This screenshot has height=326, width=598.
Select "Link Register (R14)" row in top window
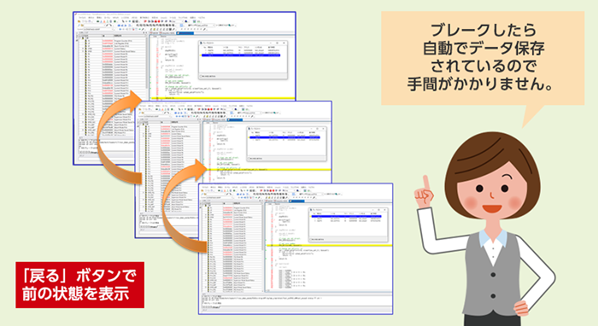coord(111,44)
